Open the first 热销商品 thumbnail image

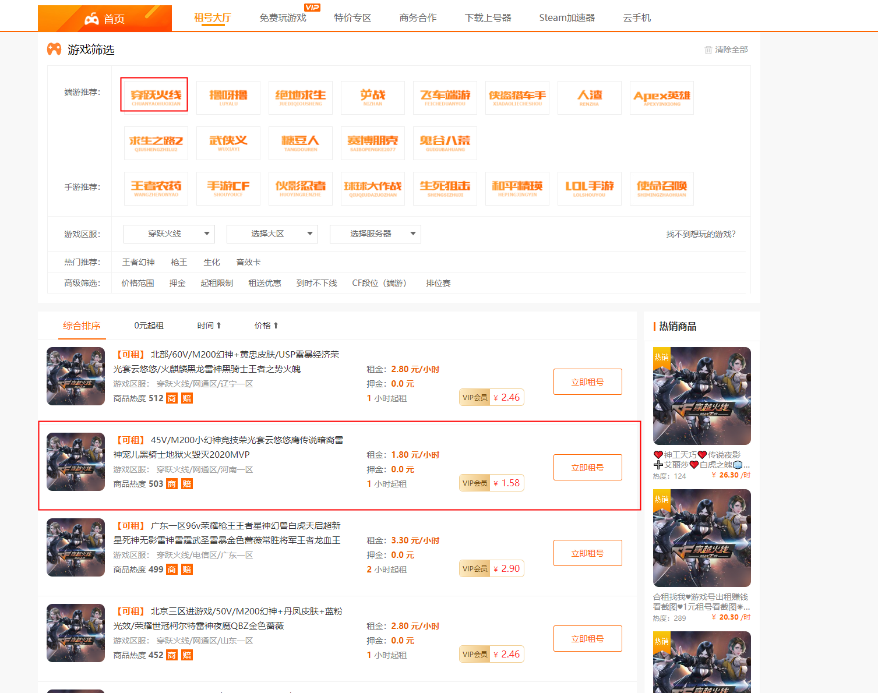pyautogui.click(x=701, y=396)
